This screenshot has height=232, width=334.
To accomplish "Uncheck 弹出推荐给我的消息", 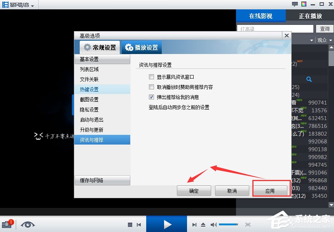I will coord(152,97).
